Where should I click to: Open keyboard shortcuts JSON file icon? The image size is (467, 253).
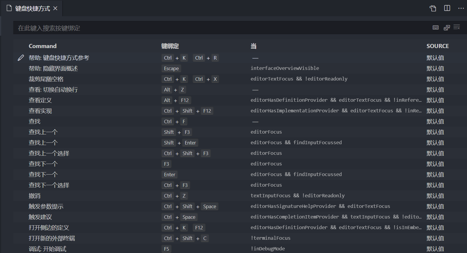[x=433, y=8]
